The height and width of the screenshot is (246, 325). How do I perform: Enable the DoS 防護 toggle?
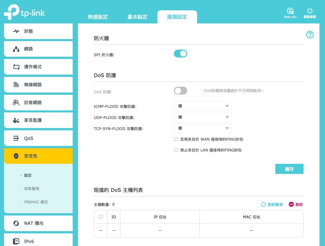click(x=180, y=91)
